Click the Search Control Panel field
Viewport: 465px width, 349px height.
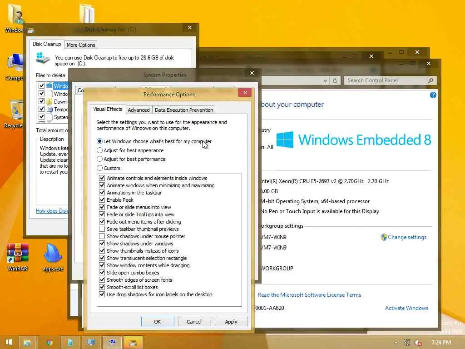[x=390, y=80]
